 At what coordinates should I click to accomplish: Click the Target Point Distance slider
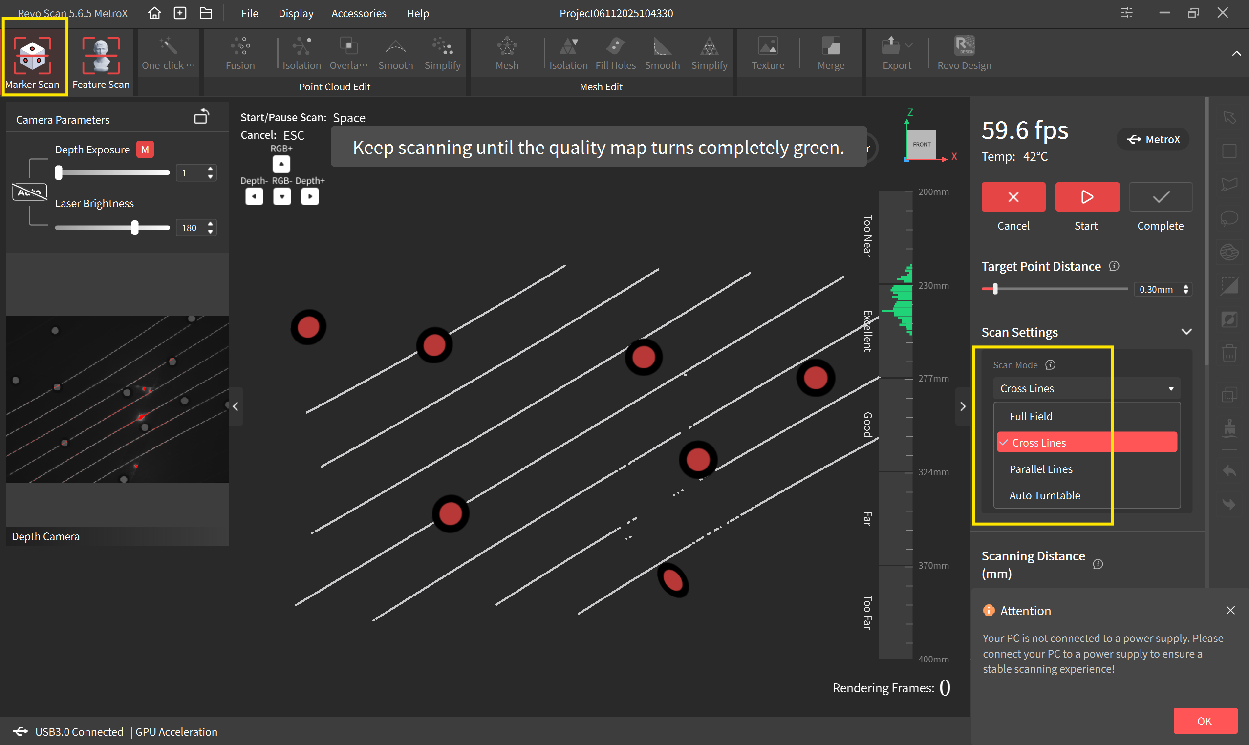coord(1055,289)
